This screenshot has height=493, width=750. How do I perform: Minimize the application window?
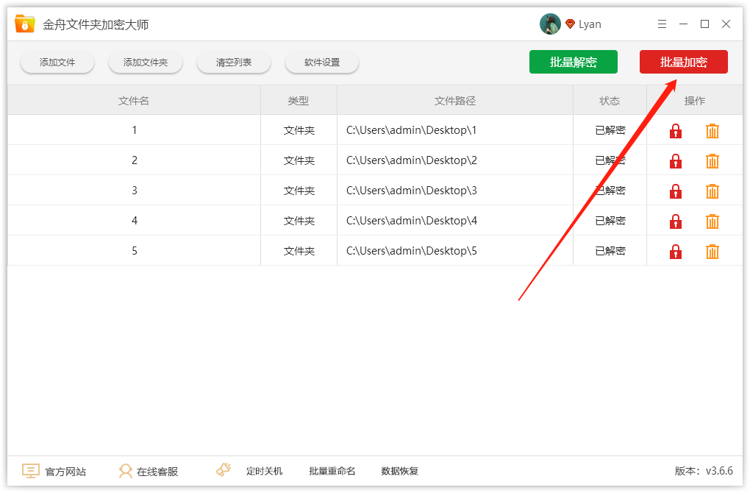[684, 24]
